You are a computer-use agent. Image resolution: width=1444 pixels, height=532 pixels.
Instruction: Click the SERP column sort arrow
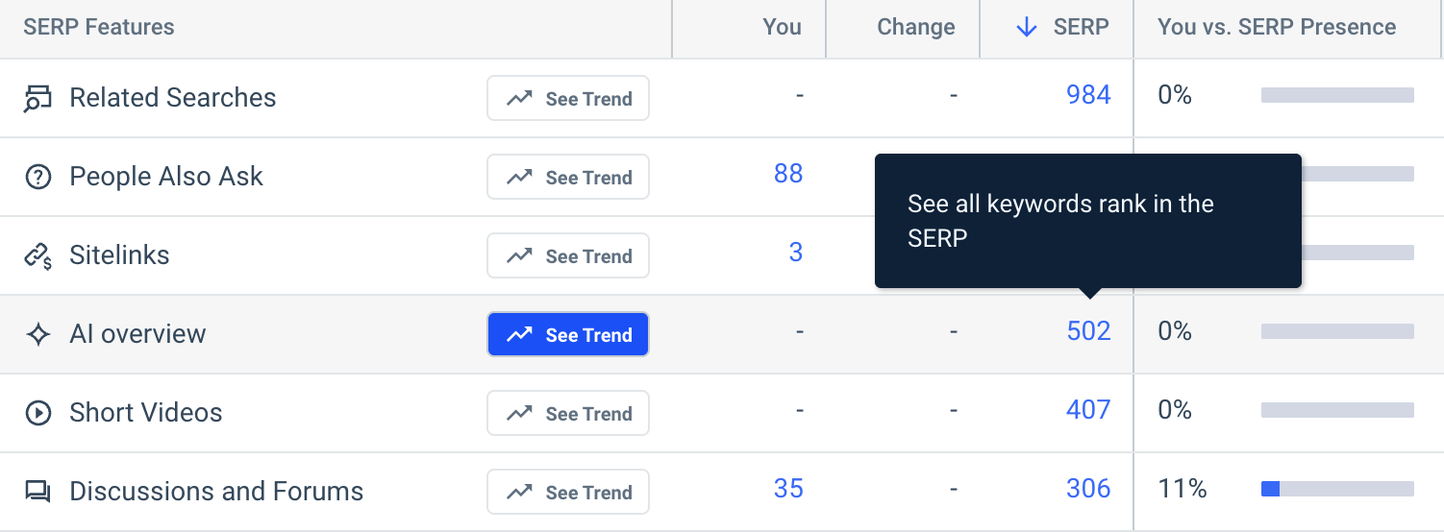(x=1027, y=28)
